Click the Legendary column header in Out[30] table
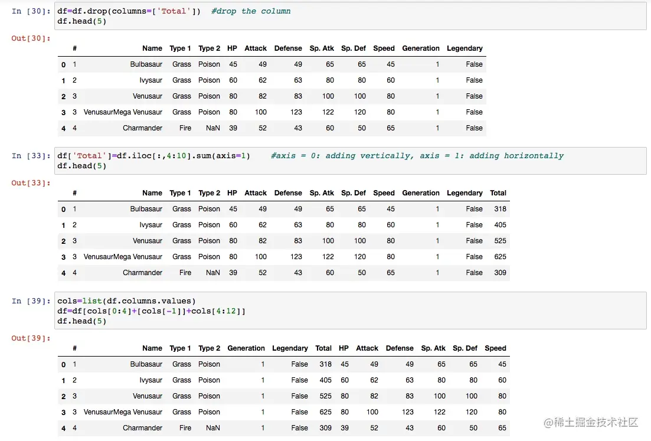The image size is (651, 441). click(464, 48)
